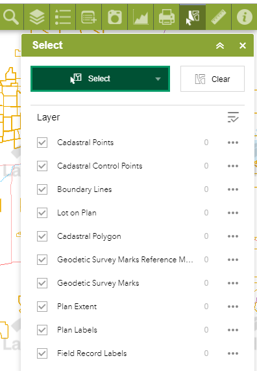Screen dimensions: 257x371
Task: Toggle all layers selectable icon beside Layer
Action: tap(233, 117)
